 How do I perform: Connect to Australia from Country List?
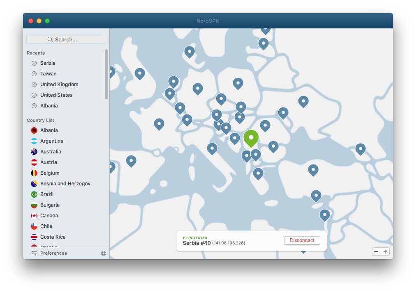(51, 152)
